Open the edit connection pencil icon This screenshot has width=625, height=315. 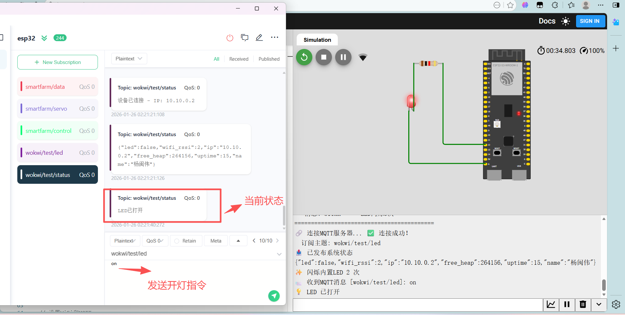(259, 38)
